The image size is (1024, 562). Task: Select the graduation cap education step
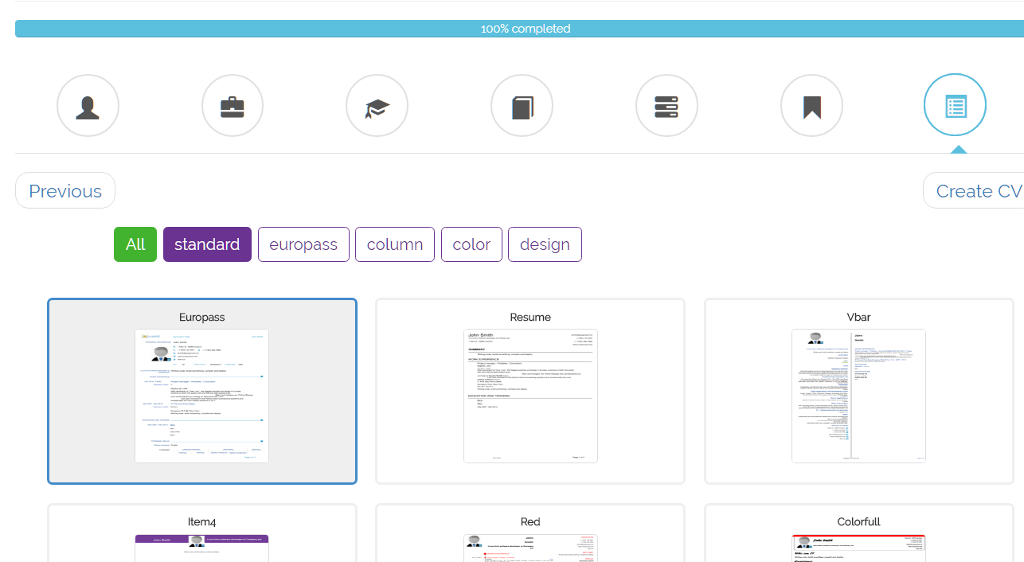[377, 106]
